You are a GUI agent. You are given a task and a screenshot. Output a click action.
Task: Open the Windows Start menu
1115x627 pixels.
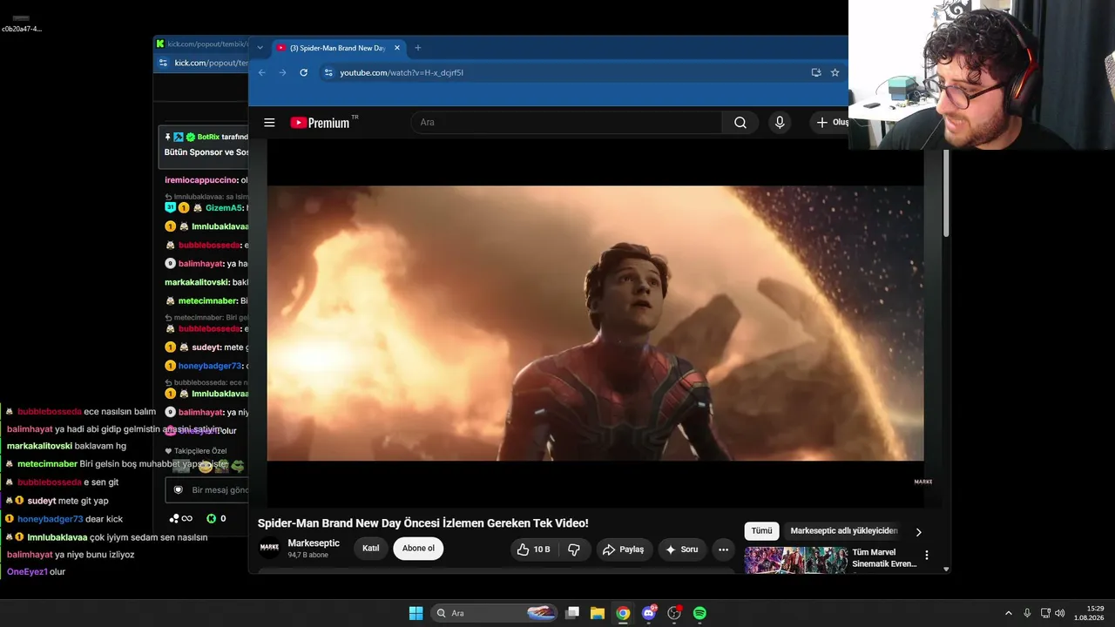(416, 613)
